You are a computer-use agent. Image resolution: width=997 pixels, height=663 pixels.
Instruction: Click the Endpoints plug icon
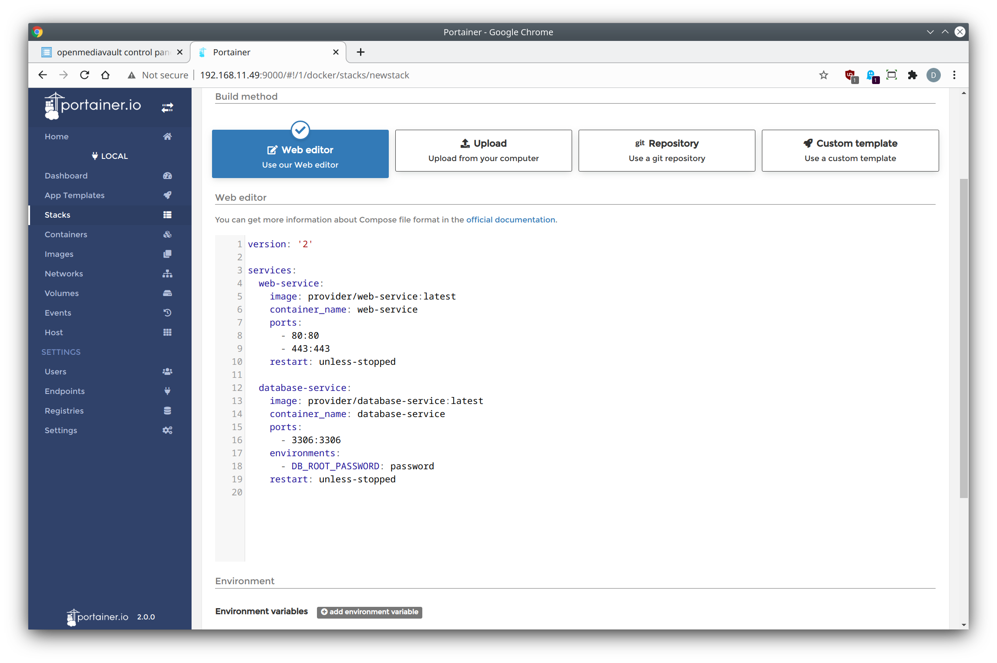tap(167, 391)
